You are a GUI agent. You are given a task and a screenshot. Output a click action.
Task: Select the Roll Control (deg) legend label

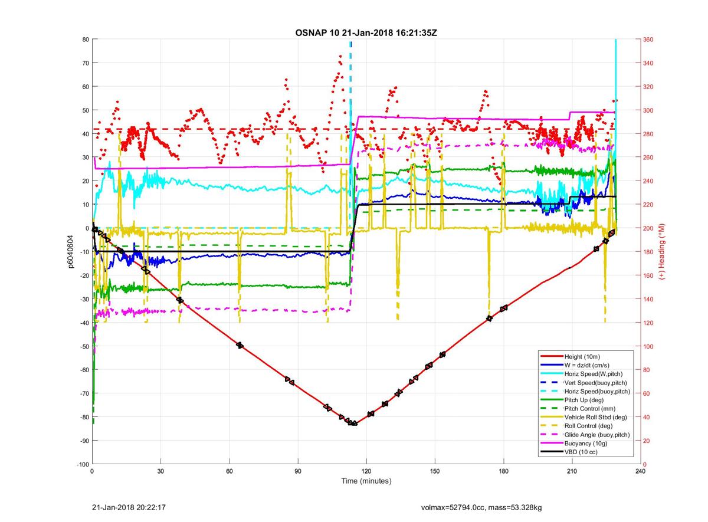588,426
